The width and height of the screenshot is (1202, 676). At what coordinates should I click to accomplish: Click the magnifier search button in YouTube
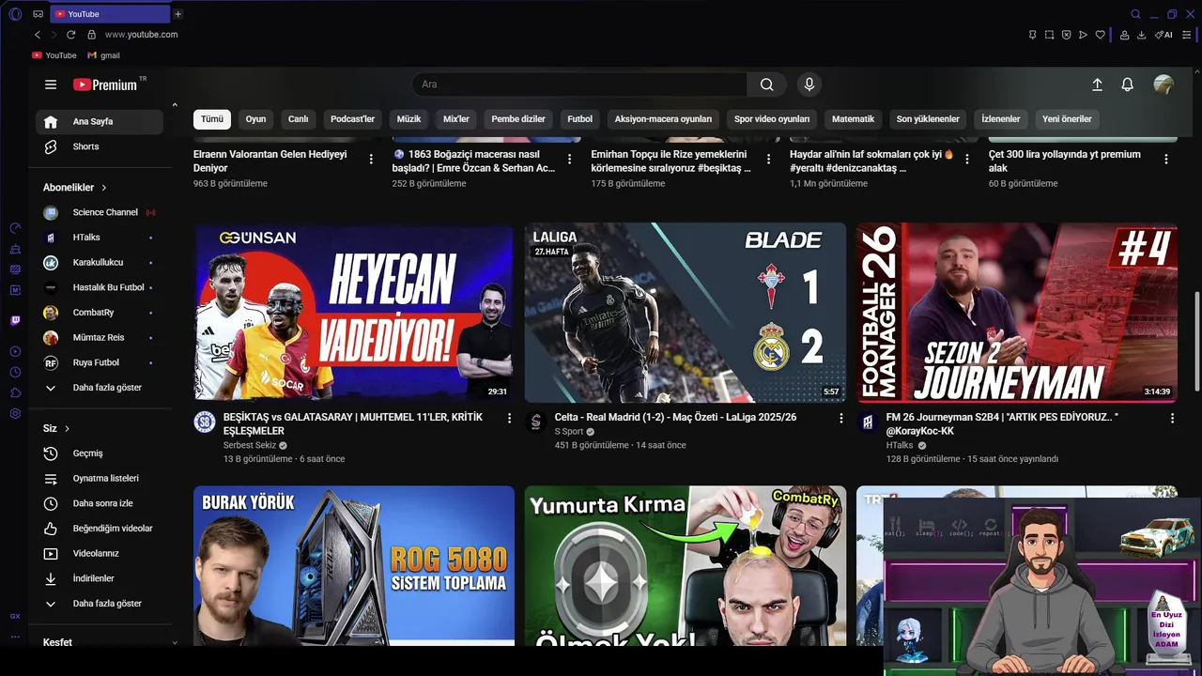point(767,84)
